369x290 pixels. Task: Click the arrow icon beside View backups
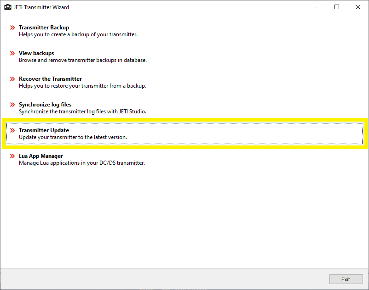pyautogui.click(x=12, y=53)
